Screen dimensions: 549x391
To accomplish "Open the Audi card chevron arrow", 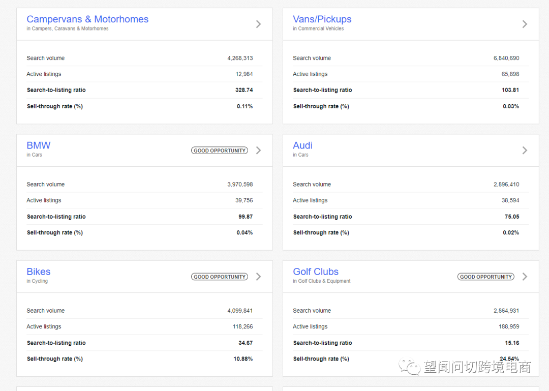I will coord(525,151).
